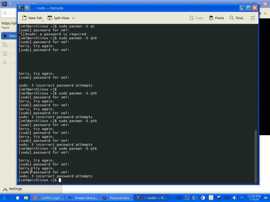Image resolution: width=270 pixels, height=202 pixels.
Task: Click the PlasmaTube window pin button
Action: tap(11, 4)
